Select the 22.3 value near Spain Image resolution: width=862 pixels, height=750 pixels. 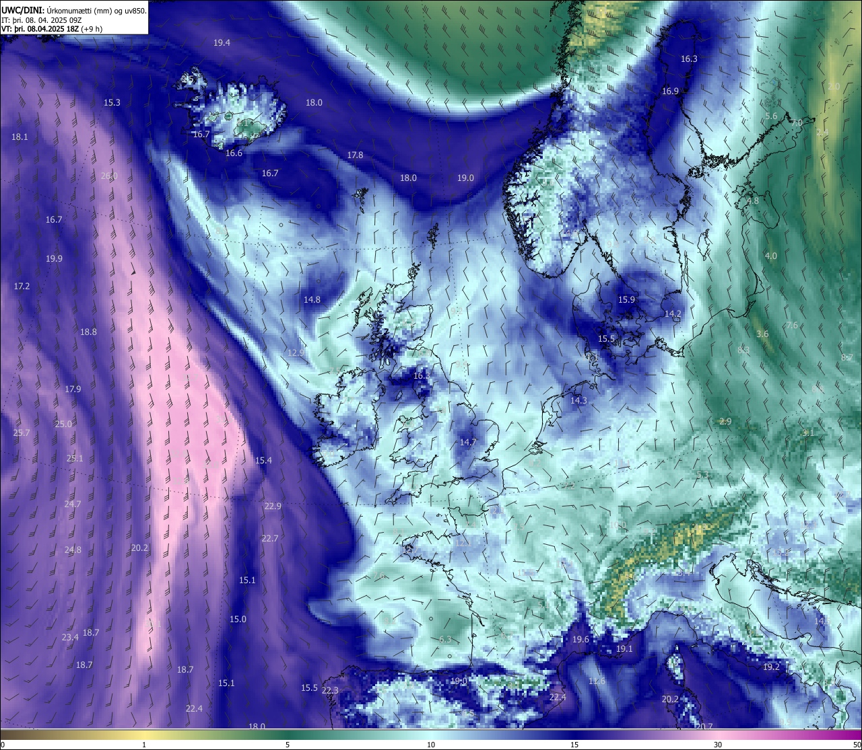[x=330, y=690]
